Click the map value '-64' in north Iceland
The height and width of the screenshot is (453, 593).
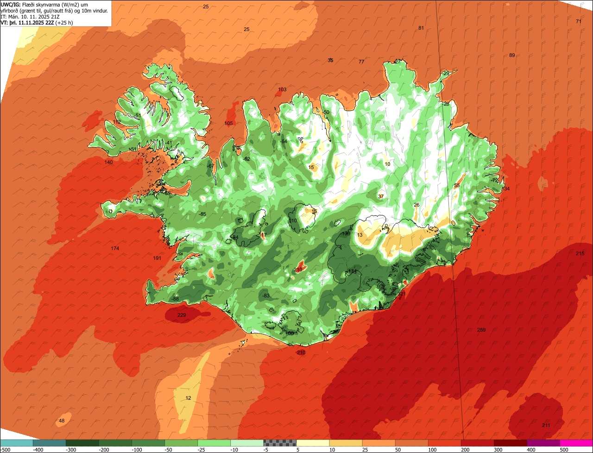(x=284, y=141)
